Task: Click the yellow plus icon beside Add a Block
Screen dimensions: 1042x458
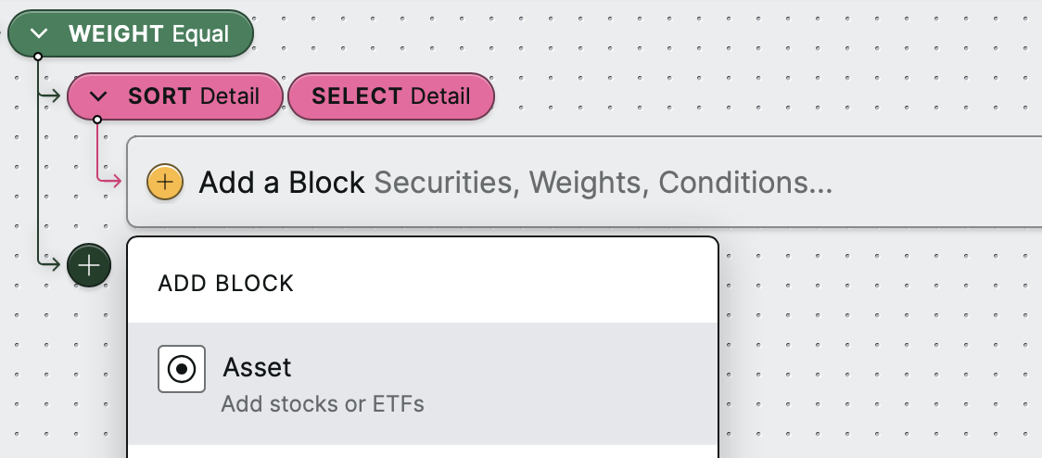Action: [x=165, y=182]
